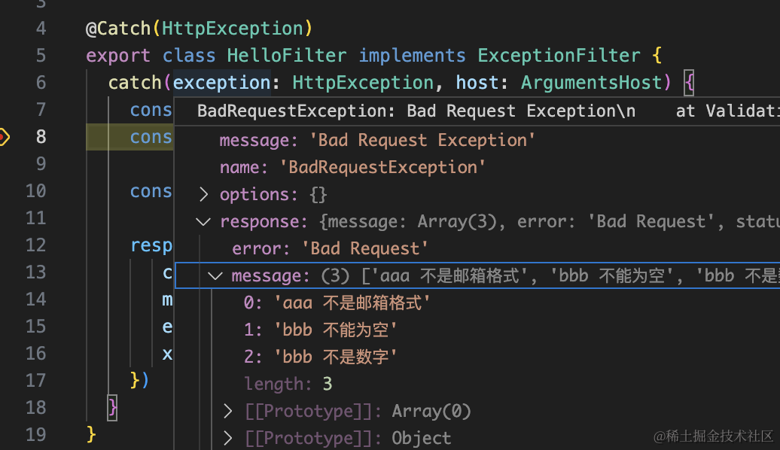This screenshot has width=780, height=450.
Task: Click line number 19 in gutter
Action: (x=36, y=435)
